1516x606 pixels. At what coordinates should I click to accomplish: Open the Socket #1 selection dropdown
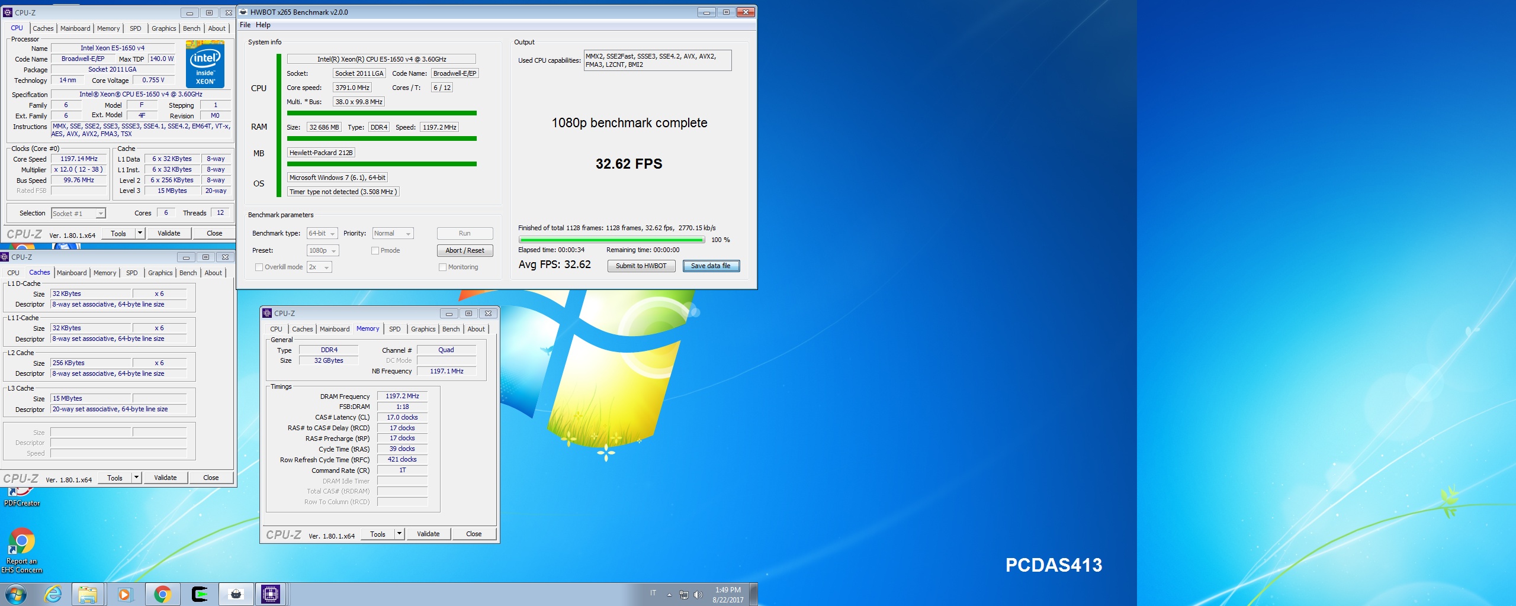pyautogui.click(x=78, y=213)
